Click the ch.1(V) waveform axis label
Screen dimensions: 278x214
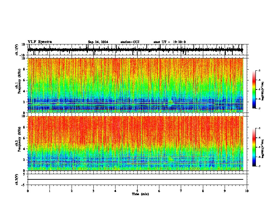(x=16, y=50)
